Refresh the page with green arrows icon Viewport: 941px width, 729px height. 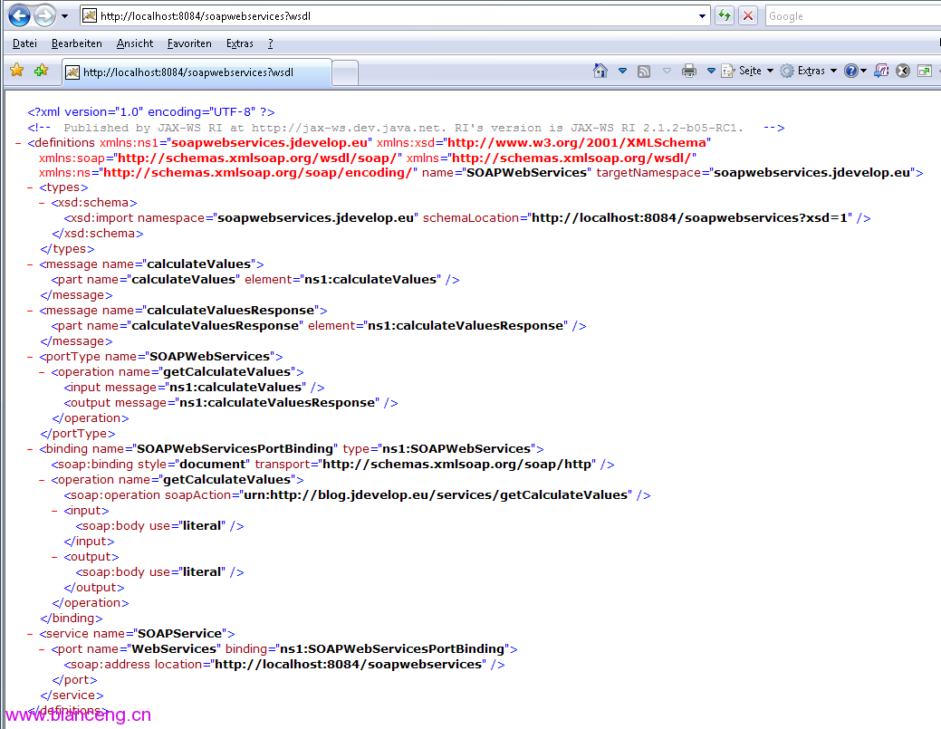click(725, 15)
